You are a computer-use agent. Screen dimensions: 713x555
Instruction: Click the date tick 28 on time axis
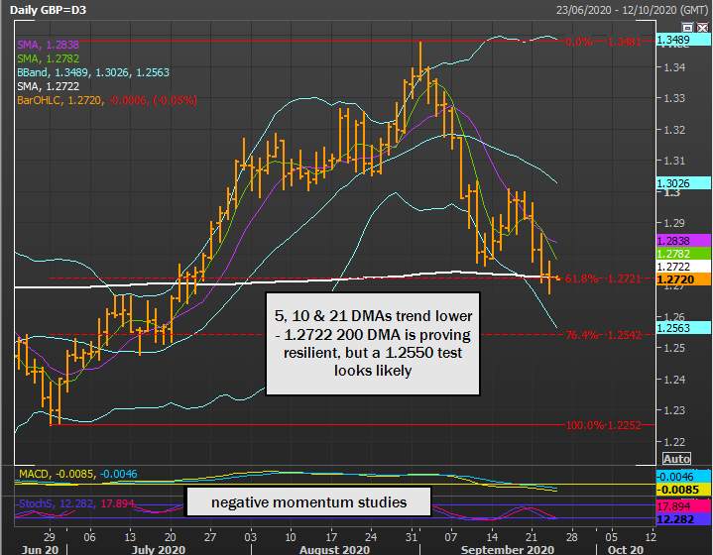coord(571,537)
